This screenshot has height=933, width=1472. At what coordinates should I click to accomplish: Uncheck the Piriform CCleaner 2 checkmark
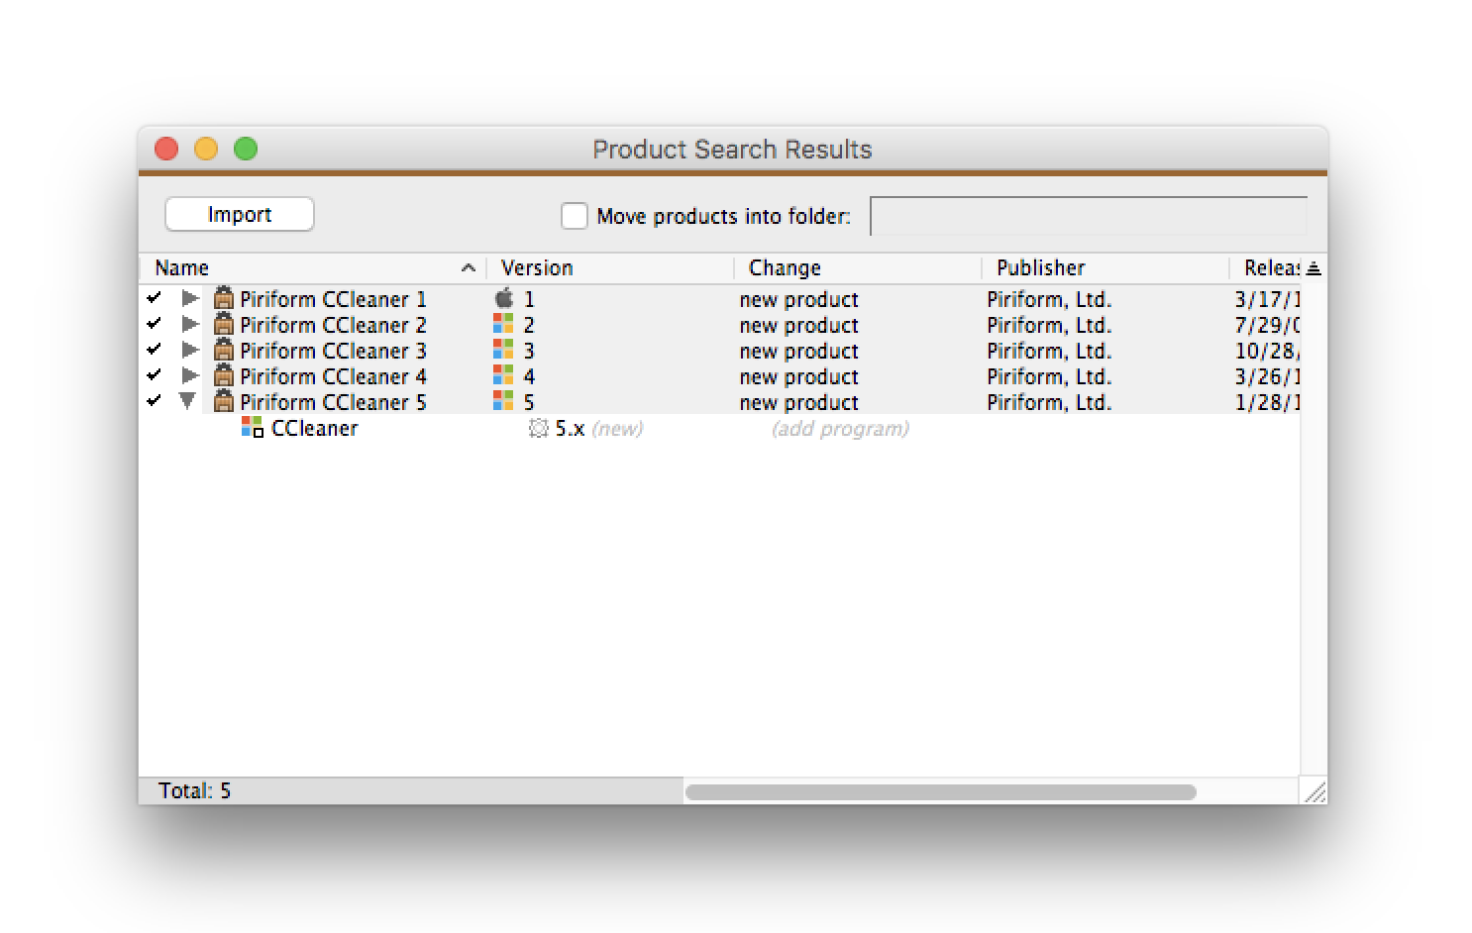click(x=154, y=323)
